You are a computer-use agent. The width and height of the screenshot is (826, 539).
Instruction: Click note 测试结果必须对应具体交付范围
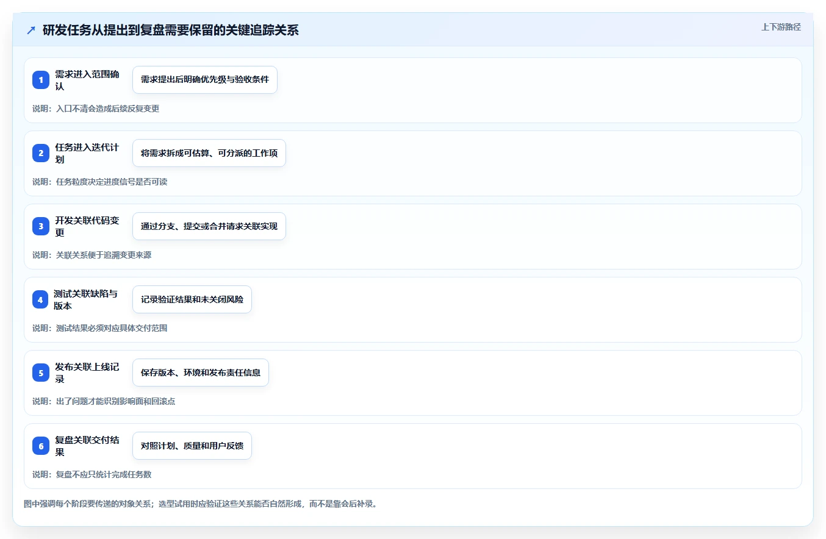point(100,328)
